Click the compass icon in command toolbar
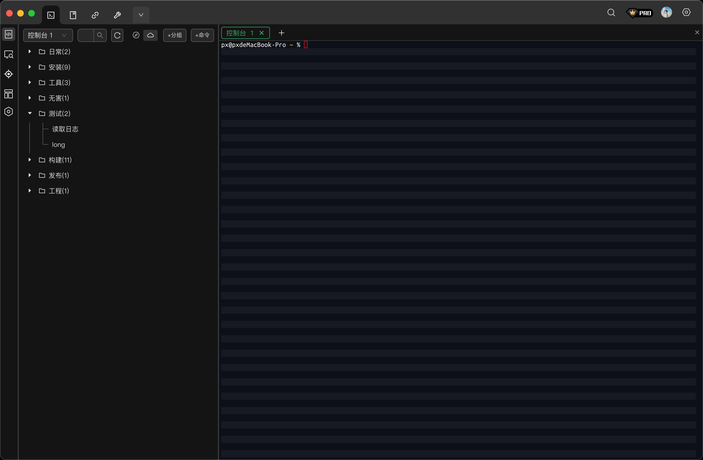Viewport: 703px width, 460px height. [x=136, y=35]
